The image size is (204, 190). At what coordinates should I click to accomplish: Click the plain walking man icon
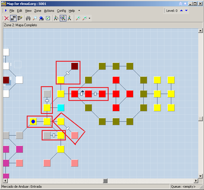click(70, 18)
